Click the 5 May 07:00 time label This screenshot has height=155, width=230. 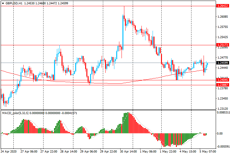coord(208,152)
